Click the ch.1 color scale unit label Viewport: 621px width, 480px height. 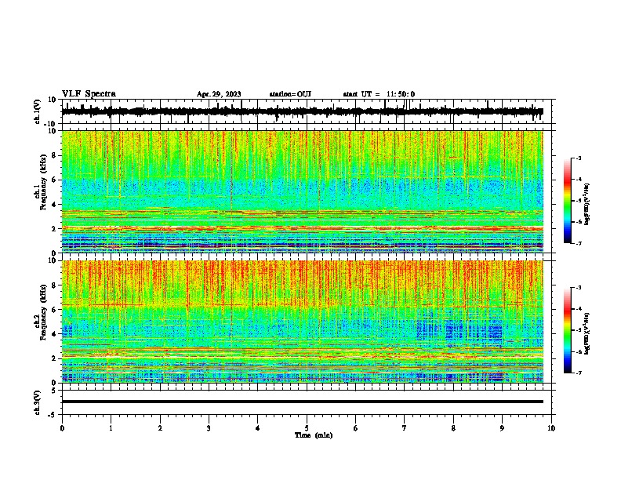(586, 205)
